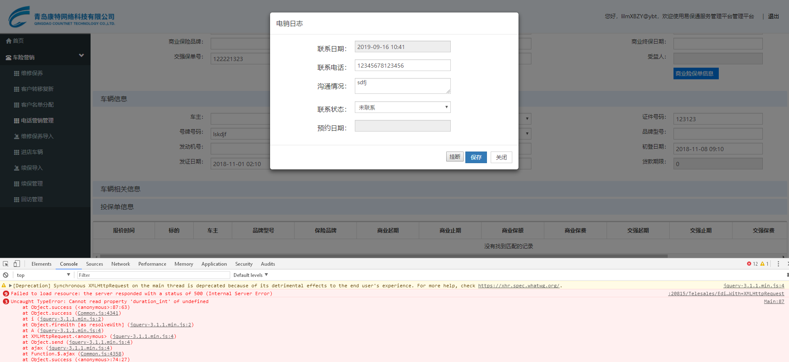Clear the console with the clear icon
789x362 pixels.
(x=6, y=275)
